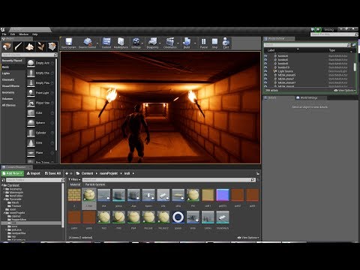Stop the play session
The image size is (360, 270).
(214, 42)
